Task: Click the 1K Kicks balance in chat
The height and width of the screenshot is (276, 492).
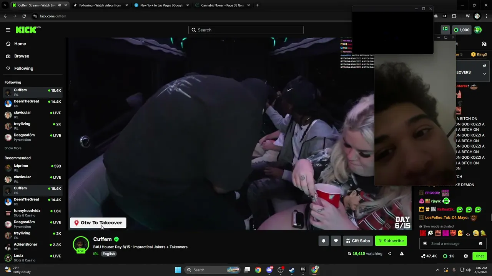Action: (x=449, y=256)
